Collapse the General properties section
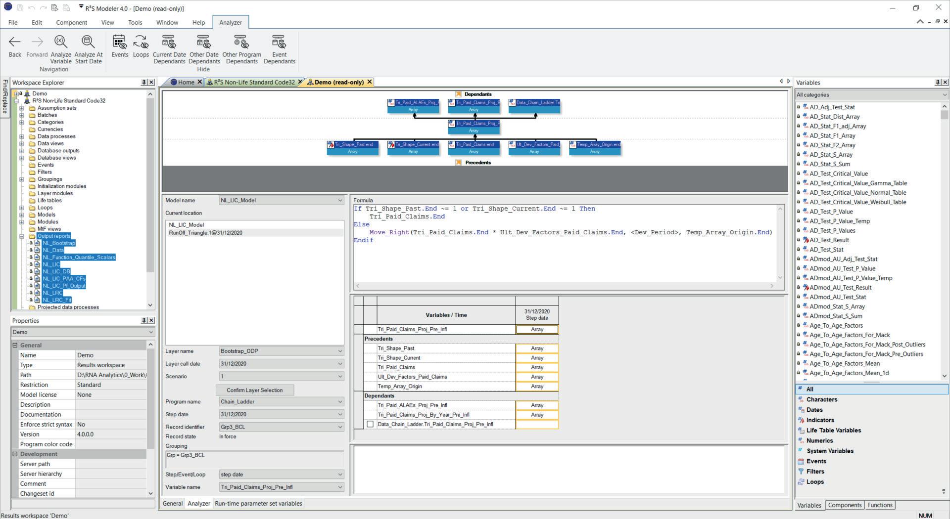Screen dimensions: 950x519 tap(15, 345)
